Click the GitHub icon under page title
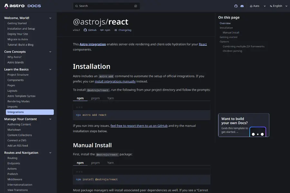290x193 pixels. [x=85, y=30]
